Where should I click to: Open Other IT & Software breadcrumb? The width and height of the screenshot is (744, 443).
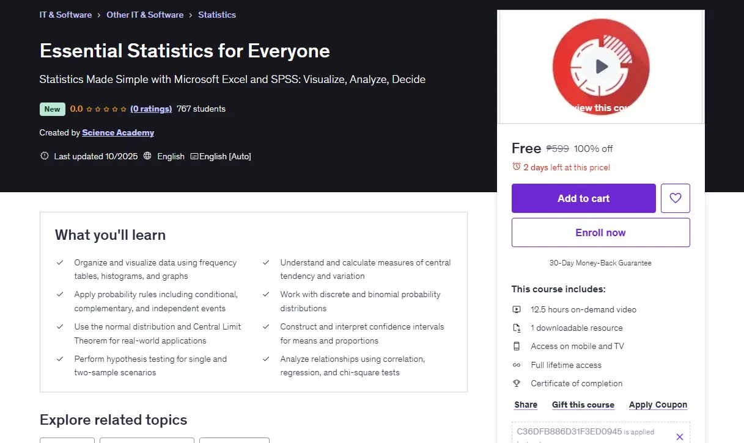pos(145,15)
